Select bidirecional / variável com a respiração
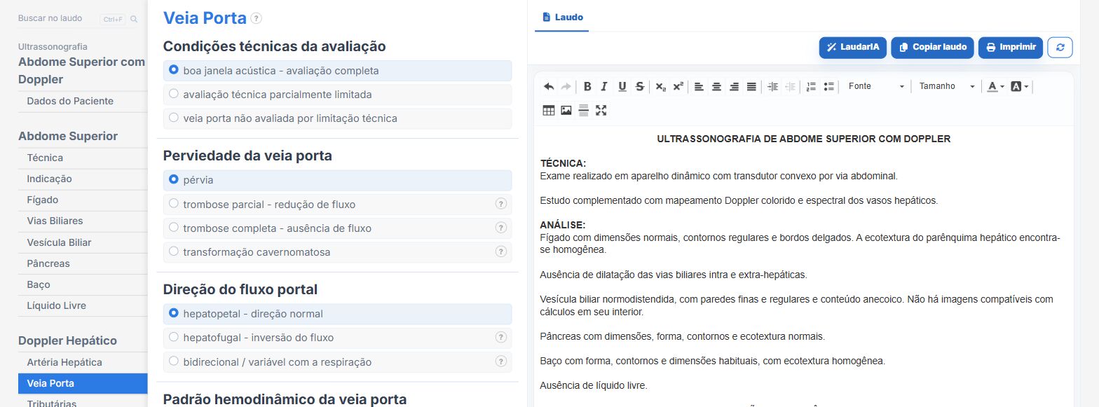The height and width of the screenshot is (407, 1099). (x=337, y=362)
